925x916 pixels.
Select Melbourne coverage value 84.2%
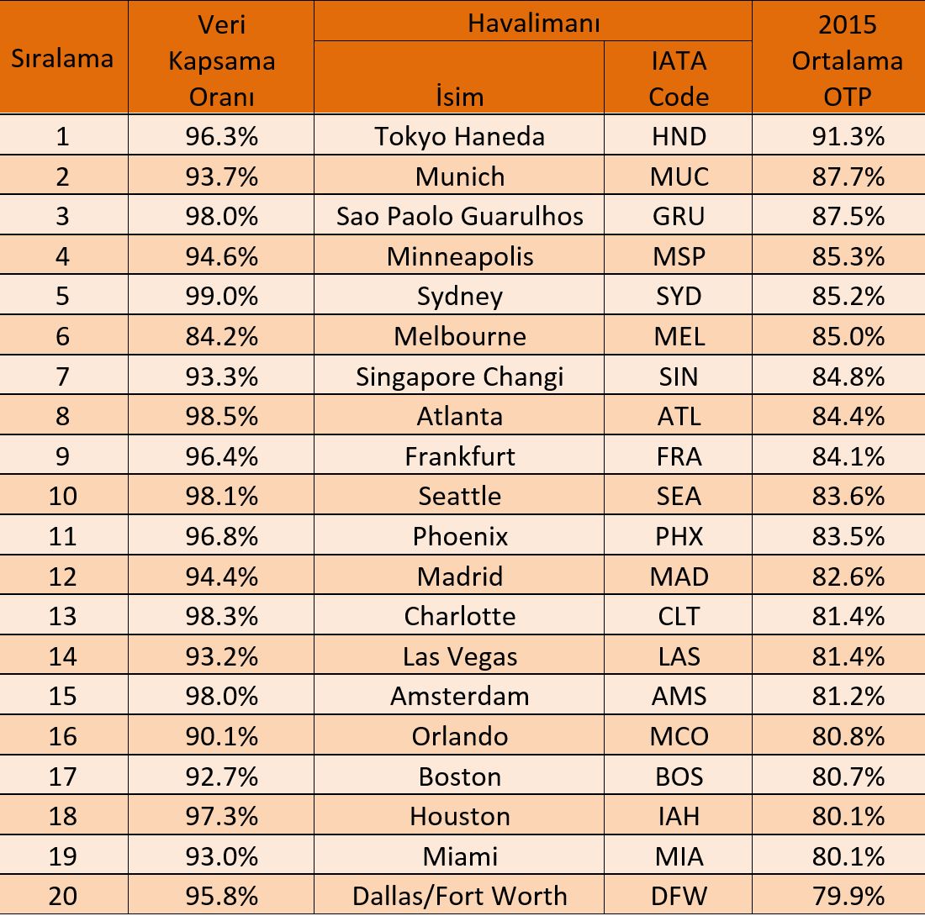point(221,335)
